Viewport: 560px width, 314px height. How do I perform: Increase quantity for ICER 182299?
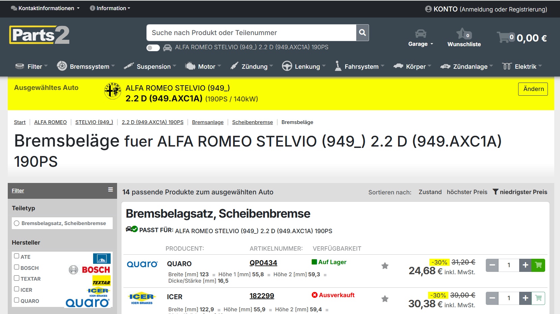coord(525,298)
